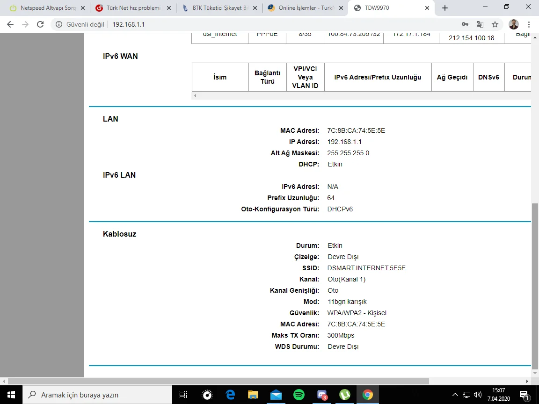Image resolution: width=539 pixels, height=404 pixels.
Task: Click the vertical scrollbar thumb
Action: click(534, 286)
